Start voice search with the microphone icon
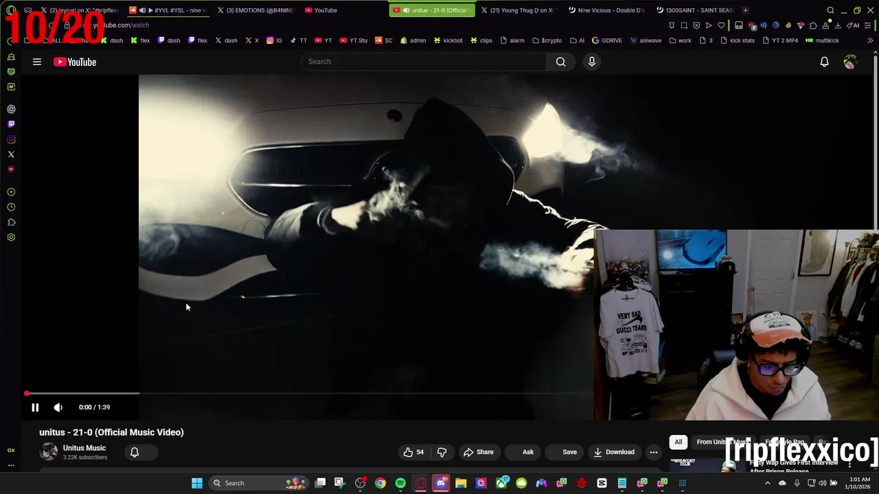 click(592, 62)
